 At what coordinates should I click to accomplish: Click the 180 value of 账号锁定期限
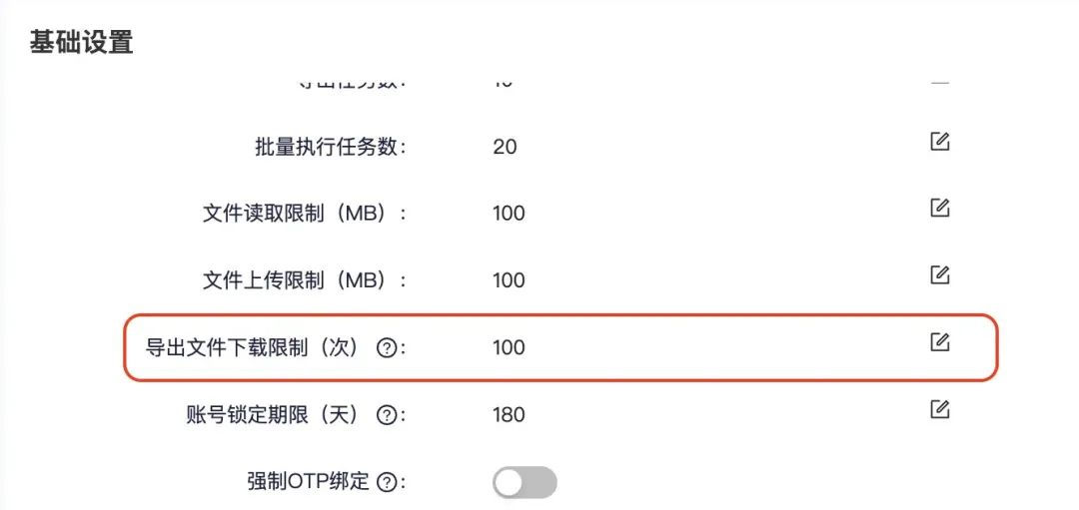pyautogui.click(x=509, y=414)
